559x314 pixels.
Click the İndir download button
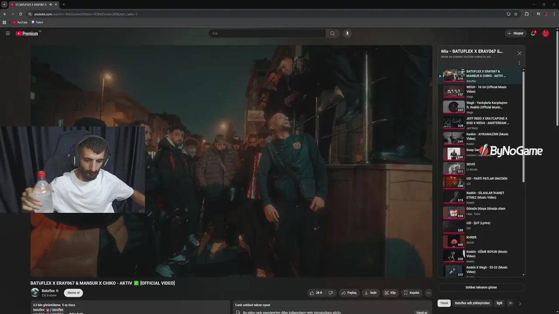[x=370, y=293]
